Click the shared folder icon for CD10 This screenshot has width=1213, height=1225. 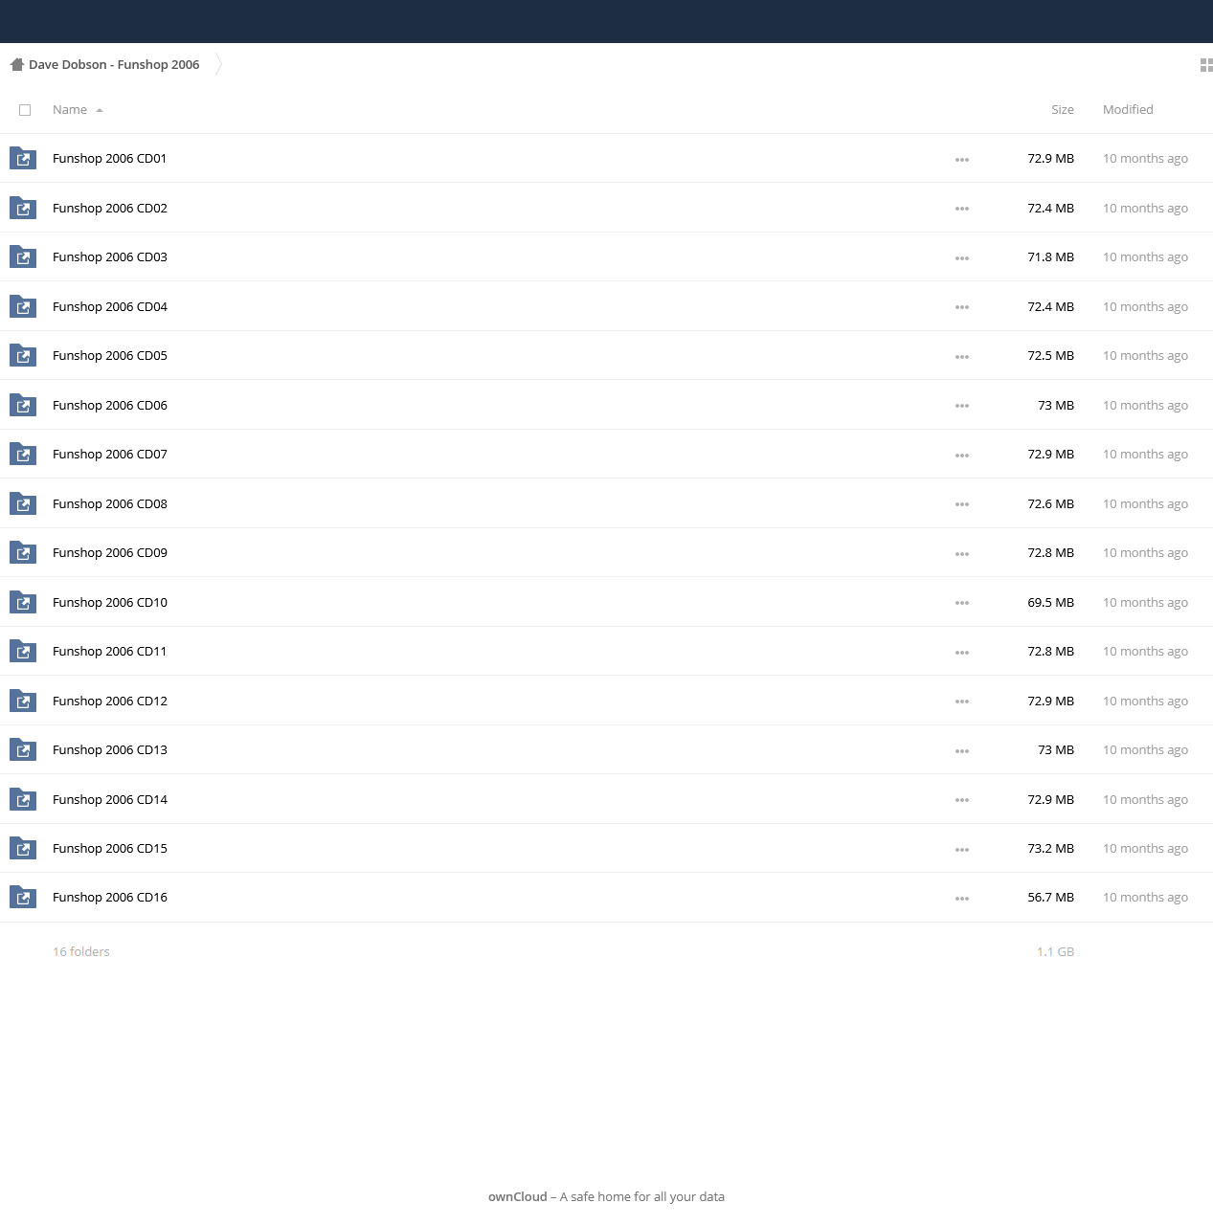[x=23, y=602]
